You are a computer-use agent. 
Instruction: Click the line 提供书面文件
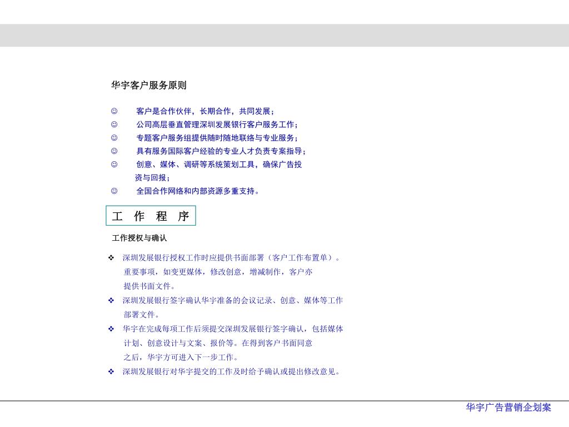click(x=149, y=286)
